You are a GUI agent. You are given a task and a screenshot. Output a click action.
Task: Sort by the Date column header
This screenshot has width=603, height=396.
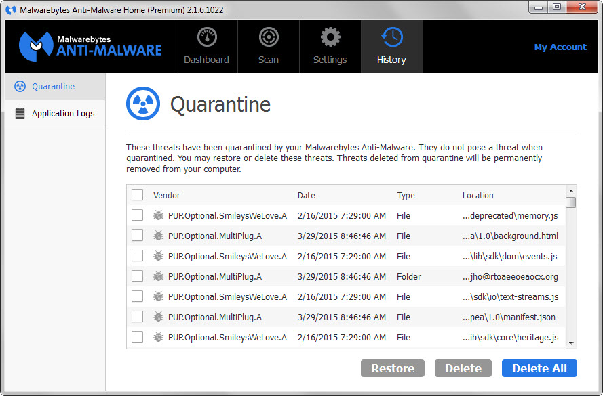click(307, 196)
